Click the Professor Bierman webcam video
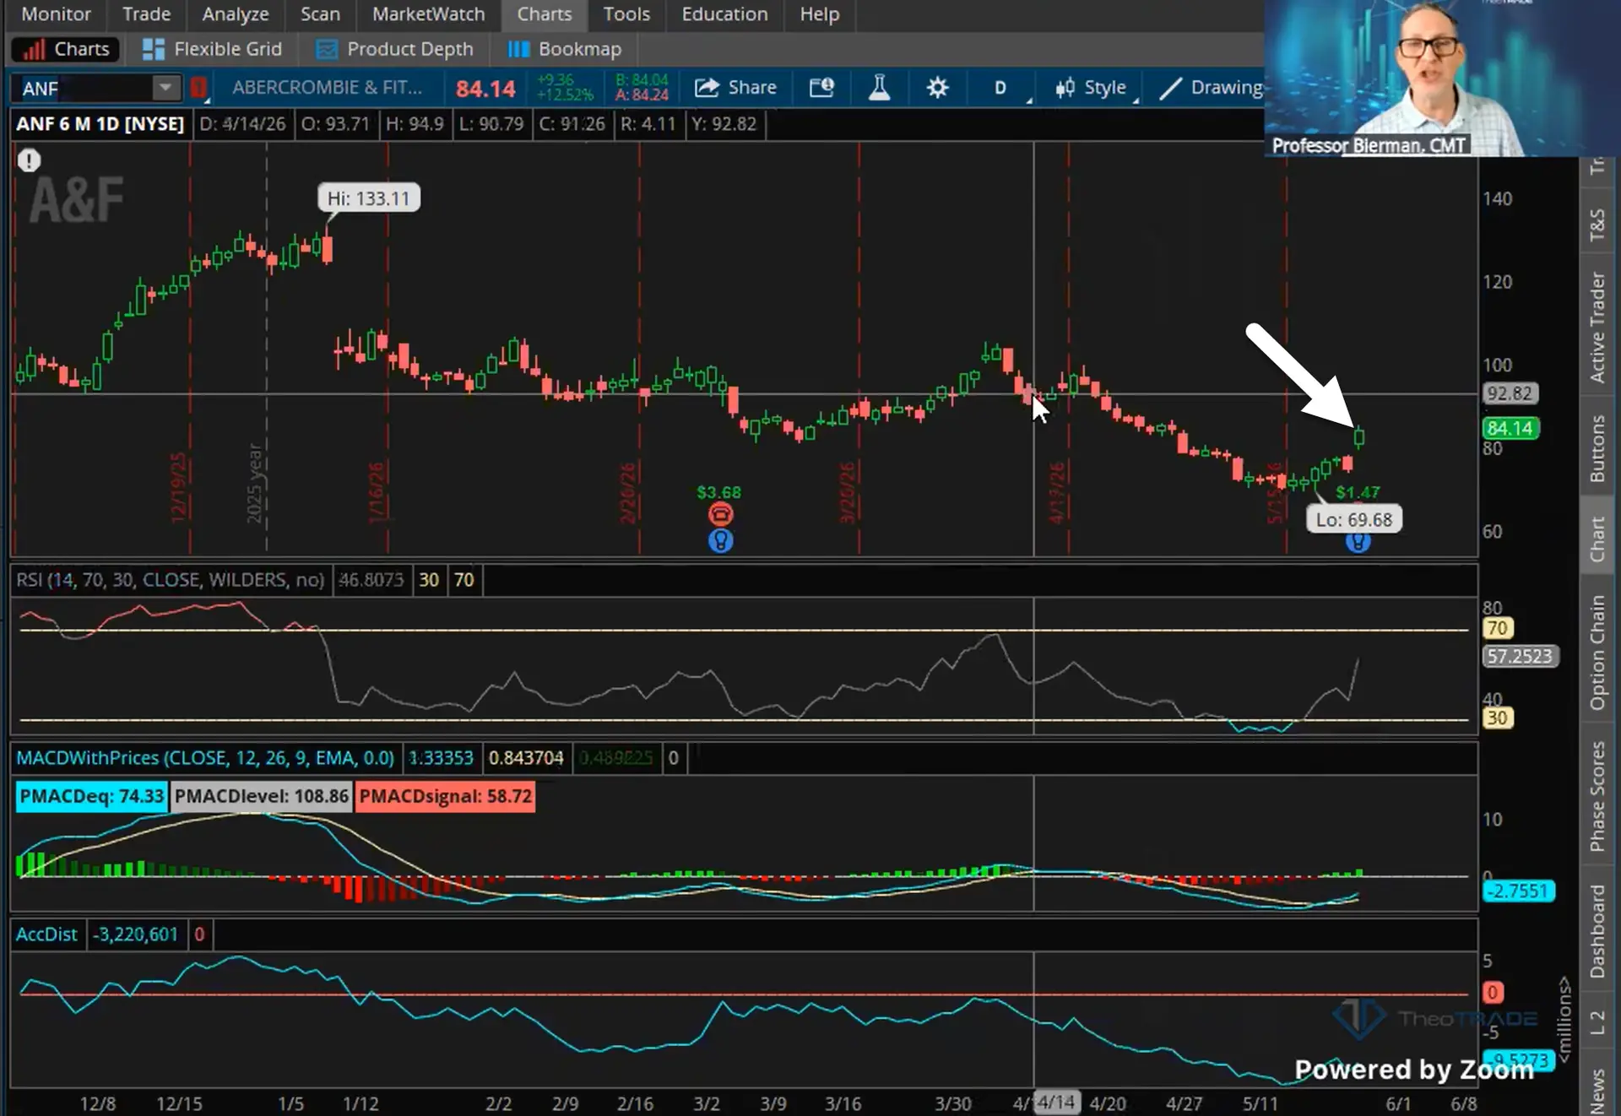 coord(1442,78)
